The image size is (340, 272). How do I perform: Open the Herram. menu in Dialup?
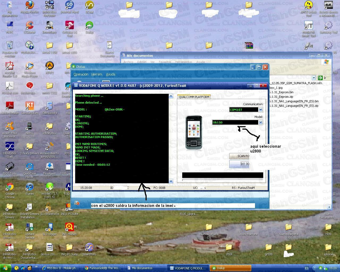pyautogui.click(x=97, y=74)
